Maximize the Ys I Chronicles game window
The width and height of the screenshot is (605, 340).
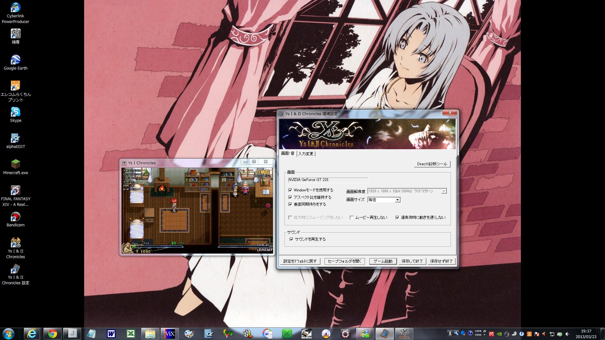[254, 162]
